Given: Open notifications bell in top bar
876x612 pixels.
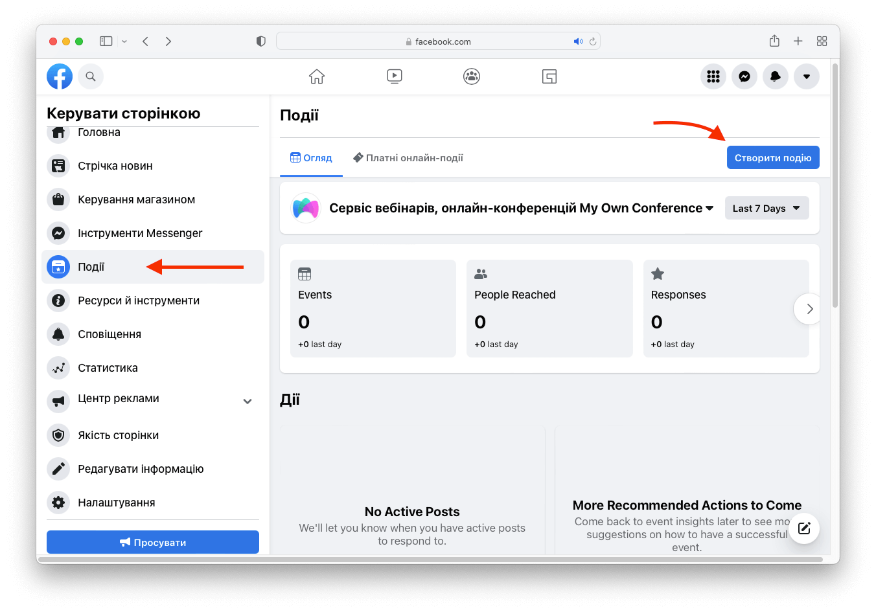Looking at the screenshot, I should point(776,76).
